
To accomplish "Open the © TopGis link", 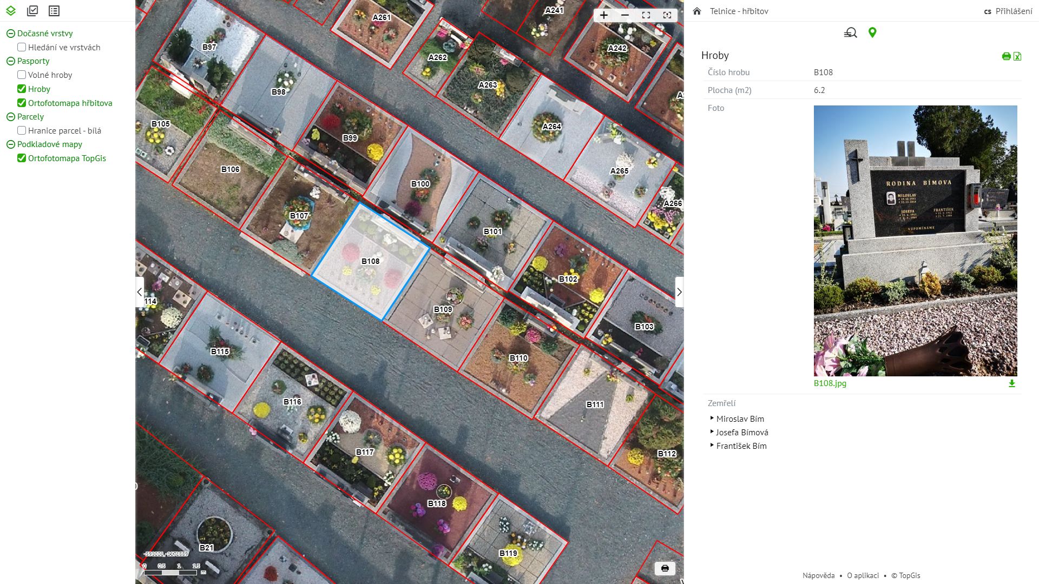I will [906, 575].
